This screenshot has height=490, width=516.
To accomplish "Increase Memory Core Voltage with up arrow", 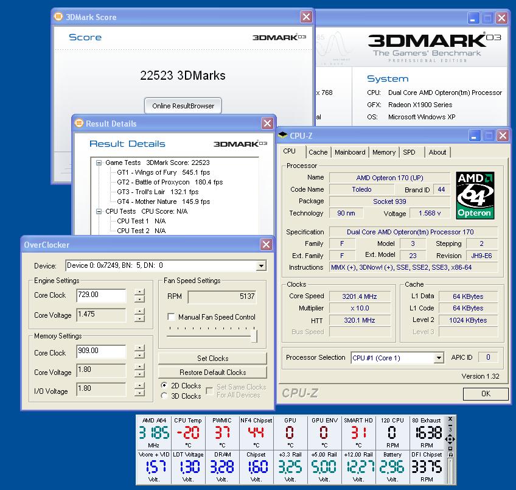I will [x=139, y=366].
